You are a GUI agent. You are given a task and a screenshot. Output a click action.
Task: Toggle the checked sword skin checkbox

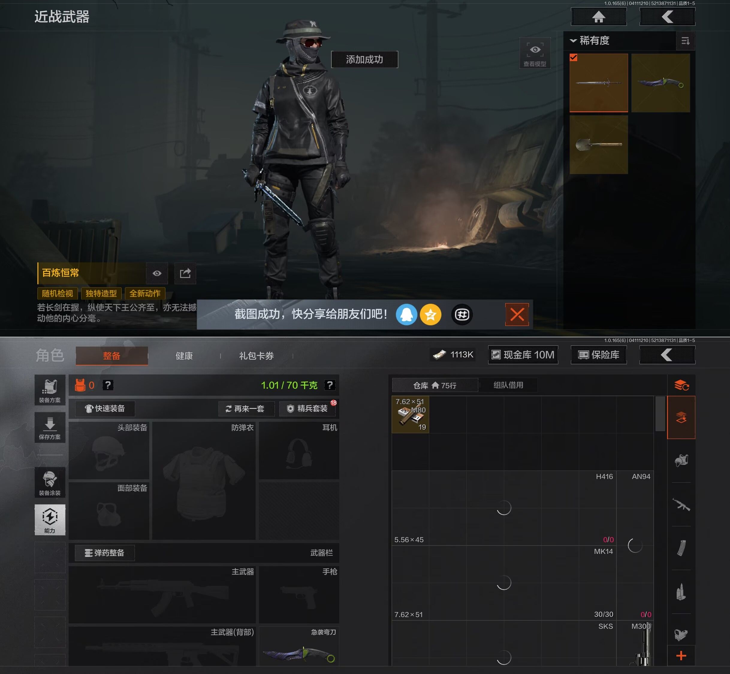coord(574,58)
